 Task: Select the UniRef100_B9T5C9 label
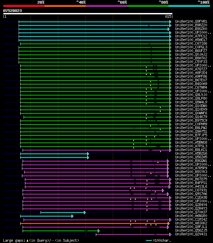pos(191,121)
